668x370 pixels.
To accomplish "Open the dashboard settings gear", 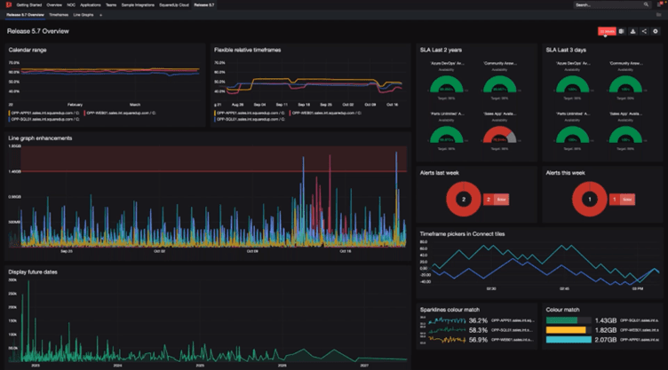I will pos(656,31).
